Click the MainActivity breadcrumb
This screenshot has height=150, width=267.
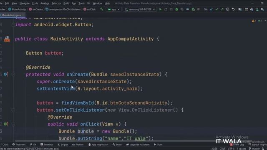pos(17,9)
